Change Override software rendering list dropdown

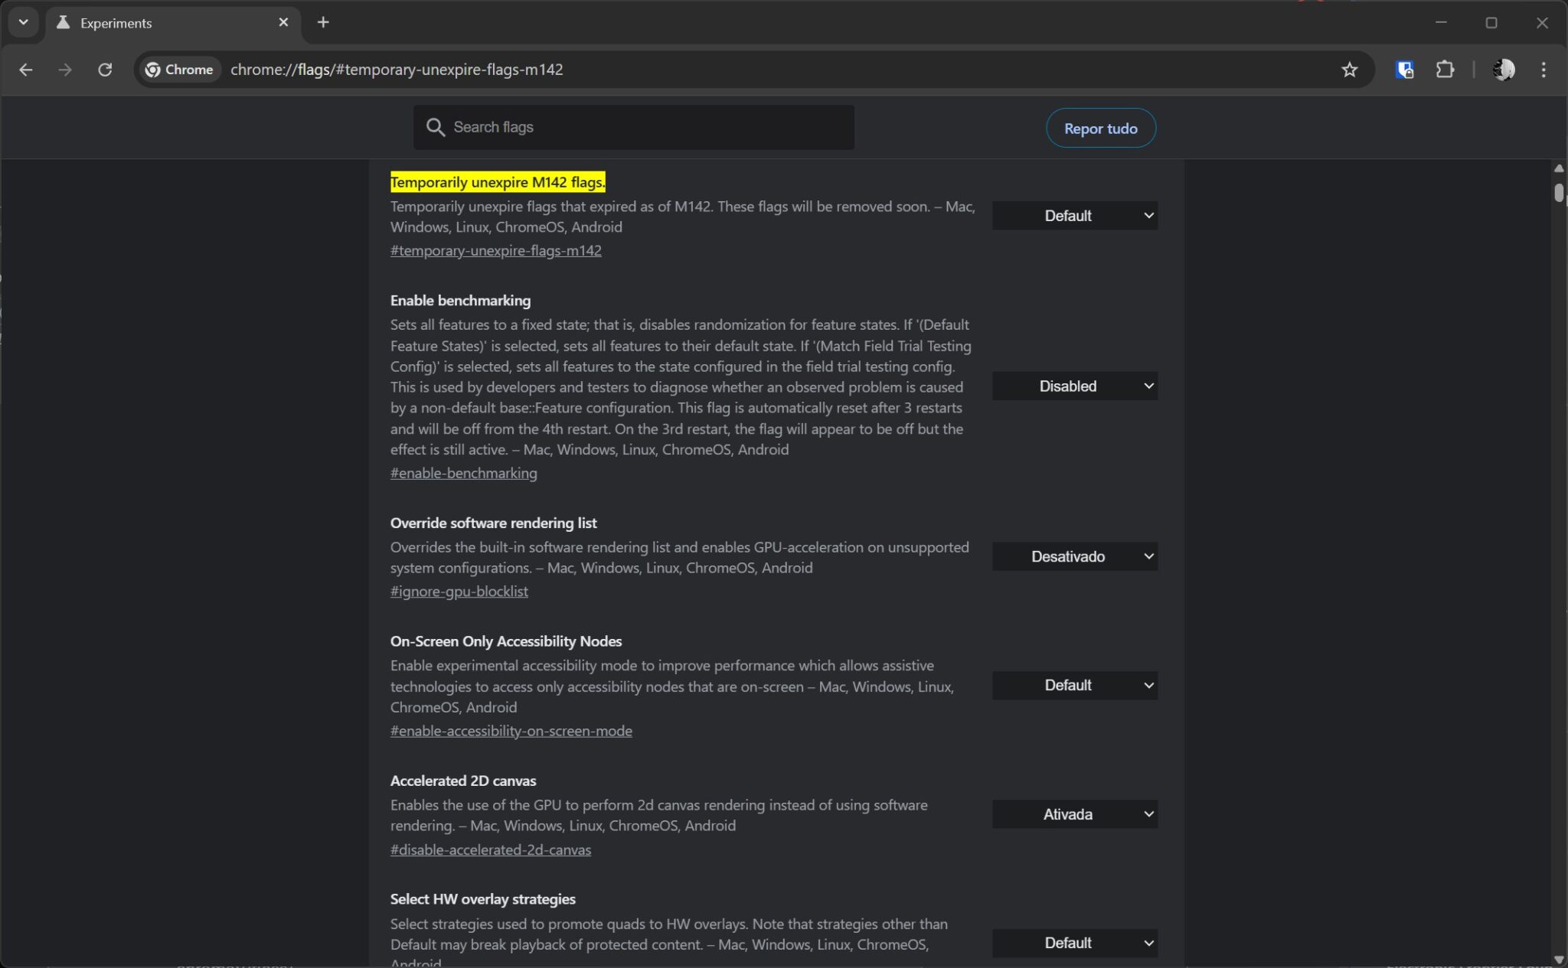click(x=1074, y=556)
